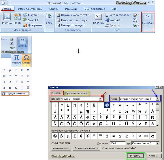This screenshot has width=164, height=160.
Task: Choose Другие символы menu entry
Action: click(x=15, y=93)
